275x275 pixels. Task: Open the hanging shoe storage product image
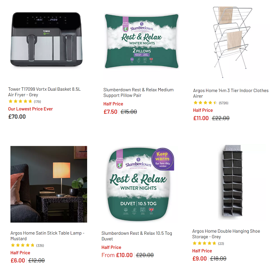tap(232, 181)
